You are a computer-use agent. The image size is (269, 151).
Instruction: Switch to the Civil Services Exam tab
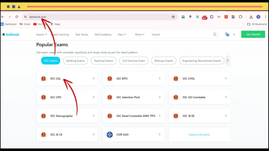(134, 61)
